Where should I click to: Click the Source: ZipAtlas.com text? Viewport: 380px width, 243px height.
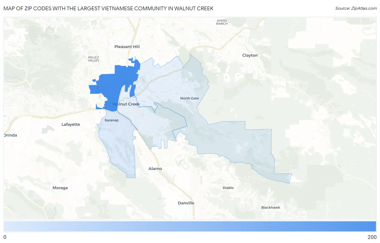tap(356, 8)
